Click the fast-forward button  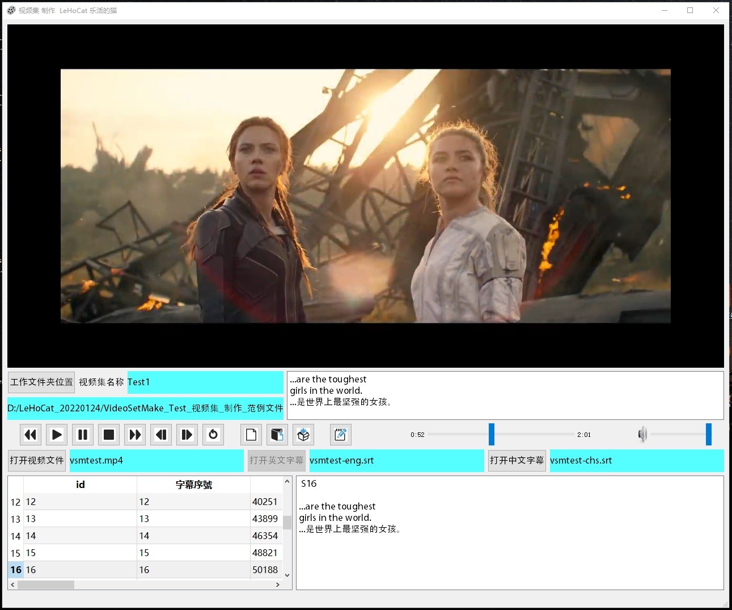135,435
